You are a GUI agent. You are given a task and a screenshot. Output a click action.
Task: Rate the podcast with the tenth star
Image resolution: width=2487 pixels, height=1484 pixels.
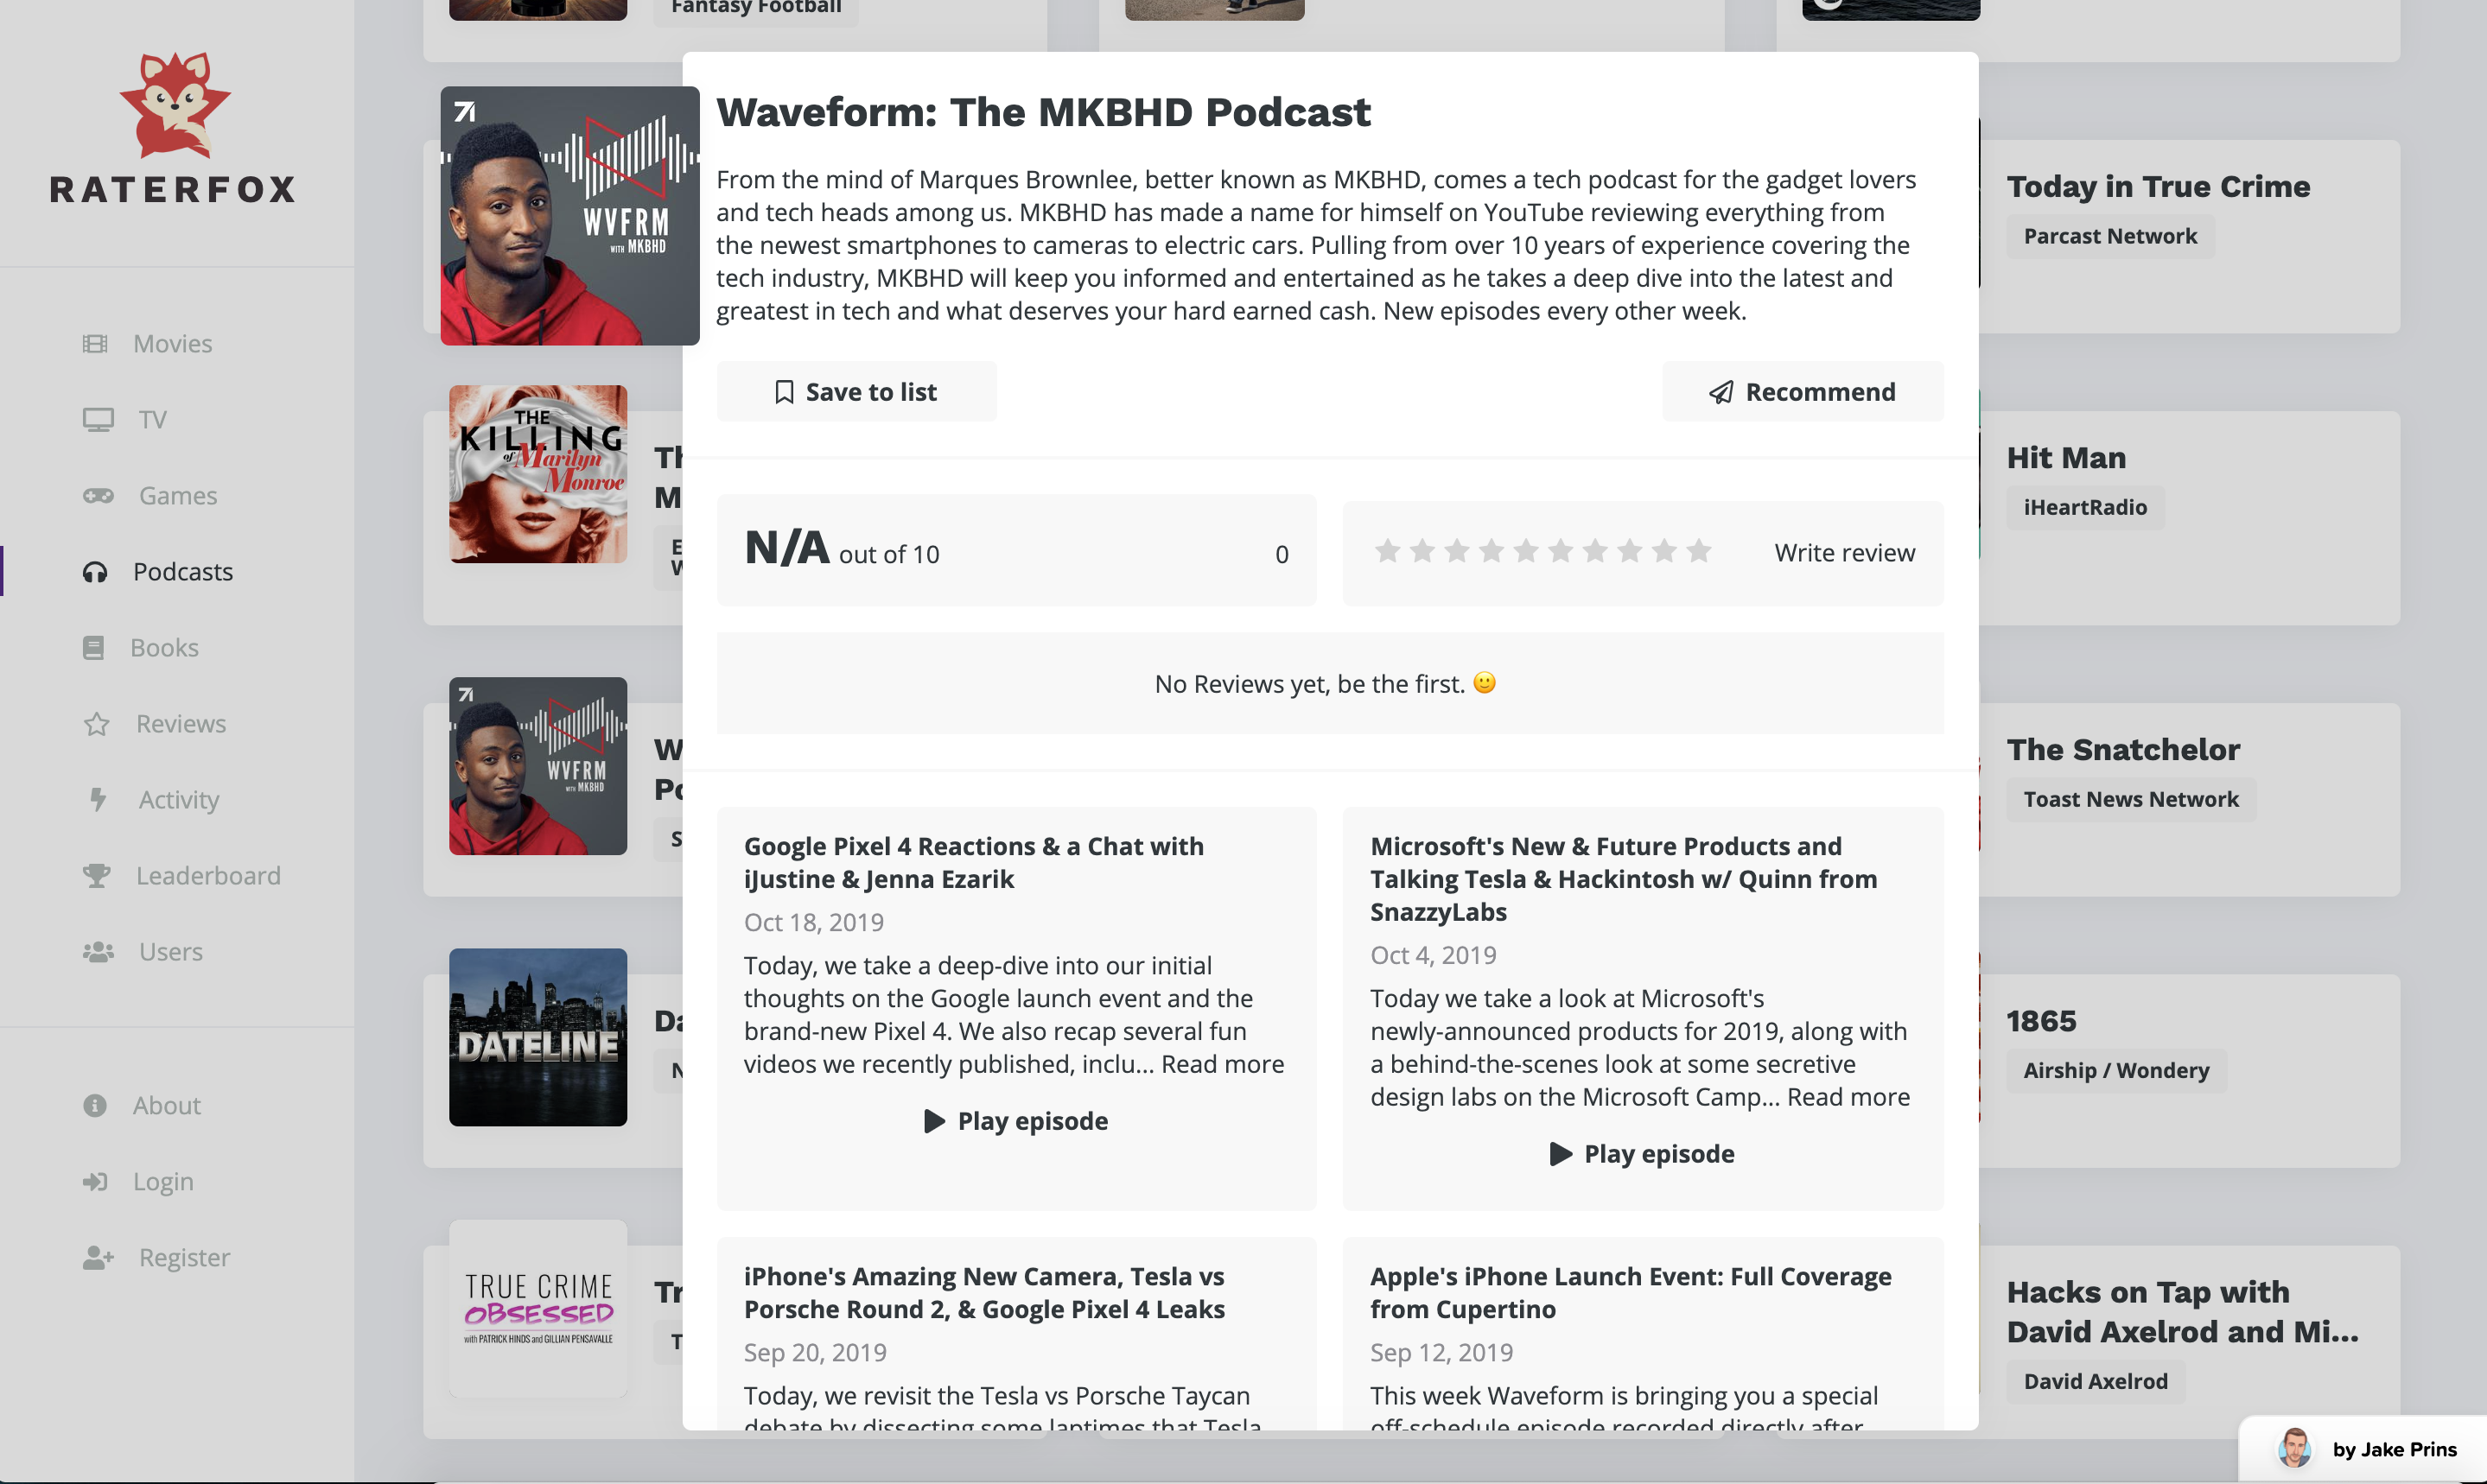pyautogui.click(x=1699, y=551)
